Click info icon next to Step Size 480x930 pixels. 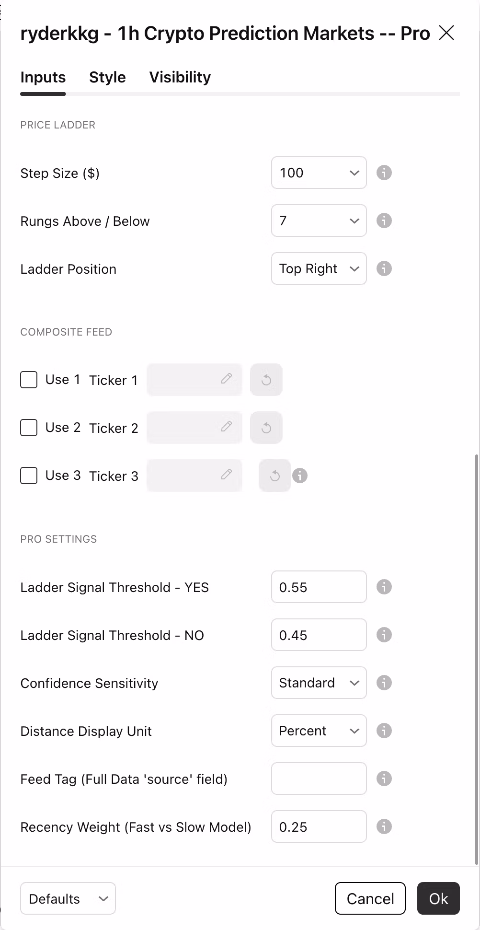tap(384, 173)
